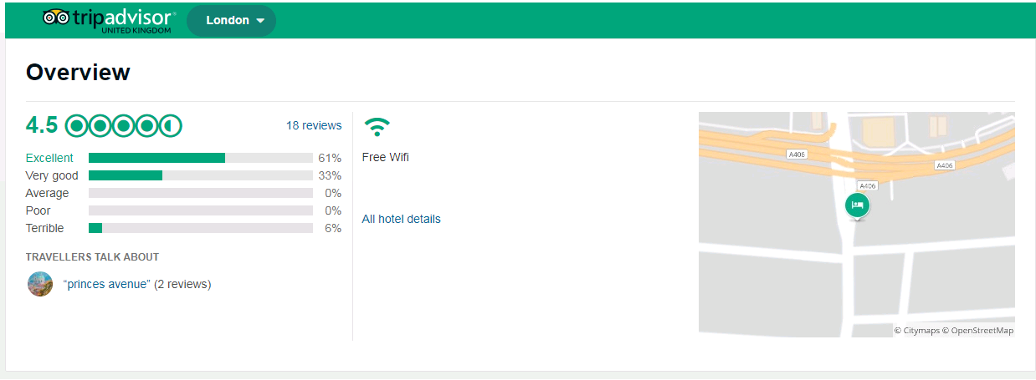Click the green Wifi signal icon

coord(377,127)
